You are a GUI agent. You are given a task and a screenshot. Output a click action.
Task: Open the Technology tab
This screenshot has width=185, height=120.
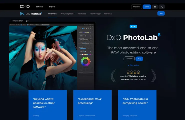tap(95, 14)
